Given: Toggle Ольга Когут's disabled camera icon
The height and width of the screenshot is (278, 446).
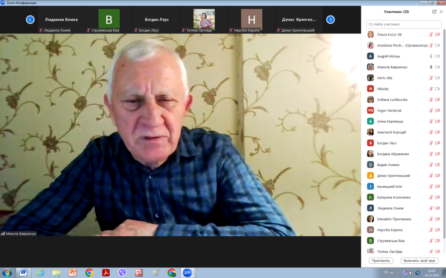Looking at the screenshot, I should point(438,34).
